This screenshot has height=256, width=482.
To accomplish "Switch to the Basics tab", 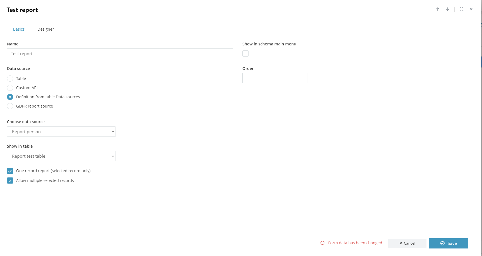I will [x=19, y=29].
